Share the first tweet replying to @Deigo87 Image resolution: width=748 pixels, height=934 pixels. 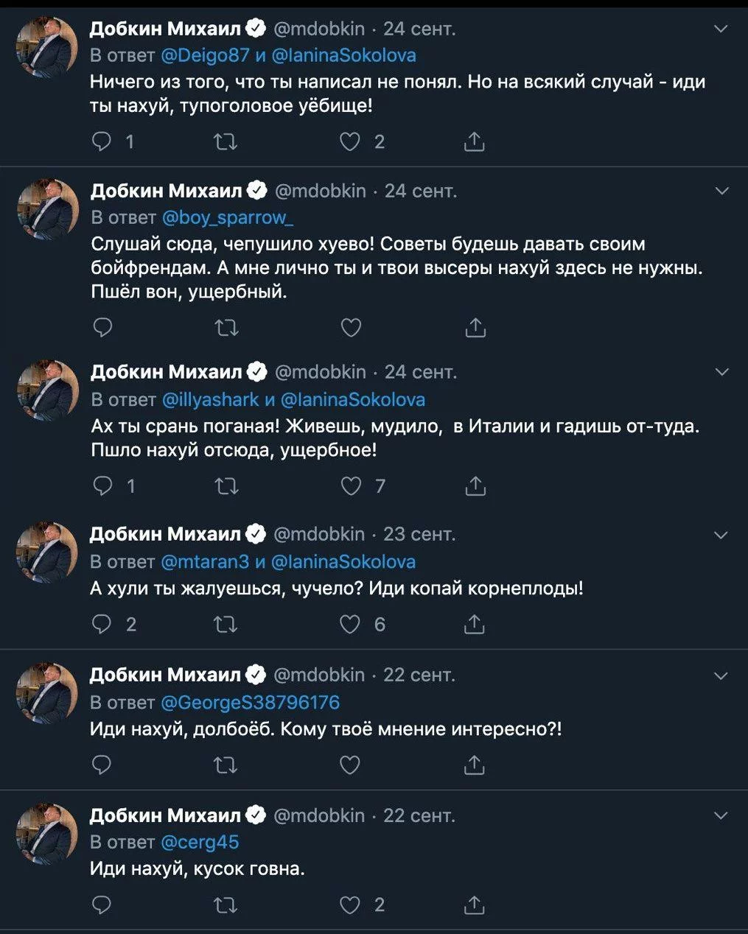(474, 141)
